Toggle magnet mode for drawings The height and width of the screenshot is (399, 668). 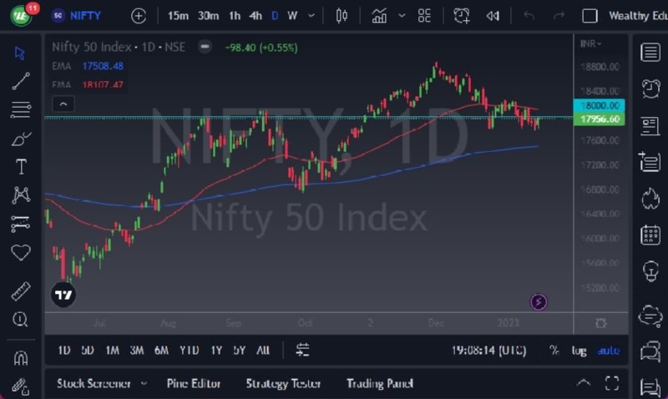[21, 358]
